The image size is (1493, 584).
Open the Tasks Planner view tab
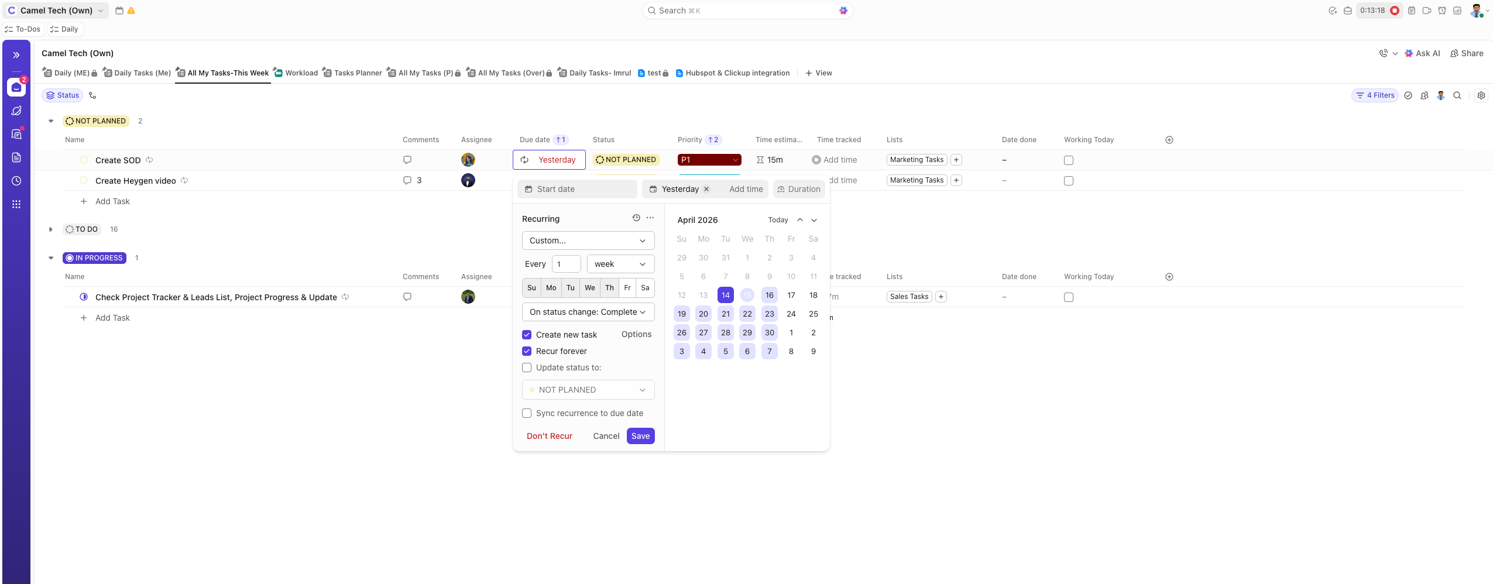tap(357, 73)
